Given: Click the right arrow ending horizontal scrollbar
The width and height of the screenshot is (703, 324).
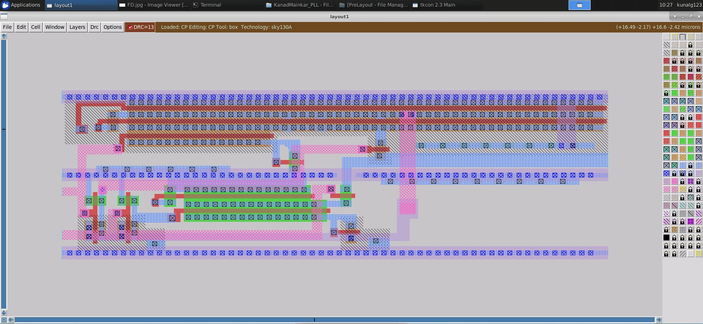Looking at the screenshot, I should (x=659, y=320).
